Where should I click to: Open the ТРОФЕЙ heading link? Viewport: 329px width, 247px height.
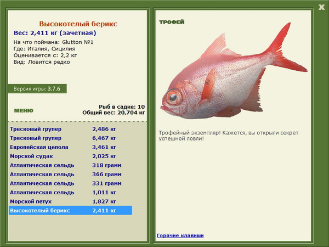[172, 22]
